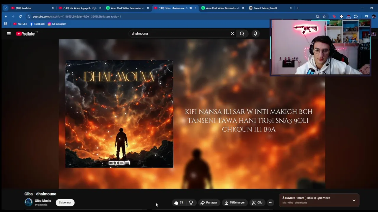
Task: Open the YouTube bookmark
Action: 20,24
